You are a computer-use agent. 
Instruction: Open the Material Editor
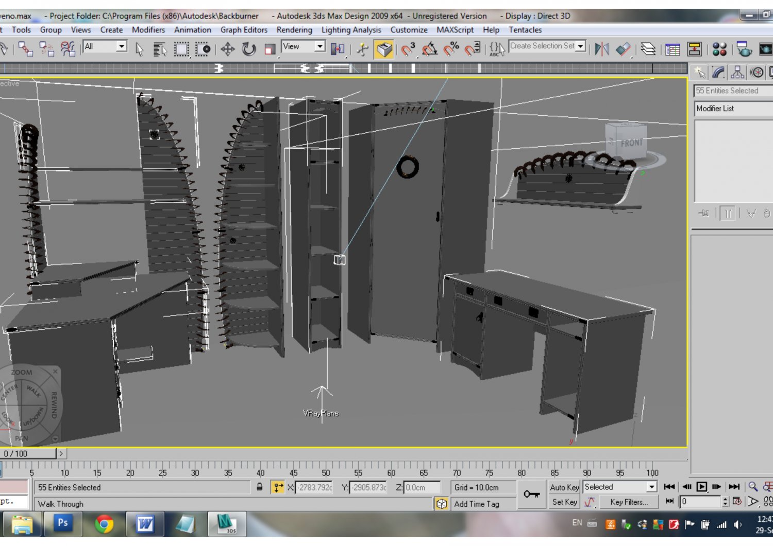tap(718, 49)
